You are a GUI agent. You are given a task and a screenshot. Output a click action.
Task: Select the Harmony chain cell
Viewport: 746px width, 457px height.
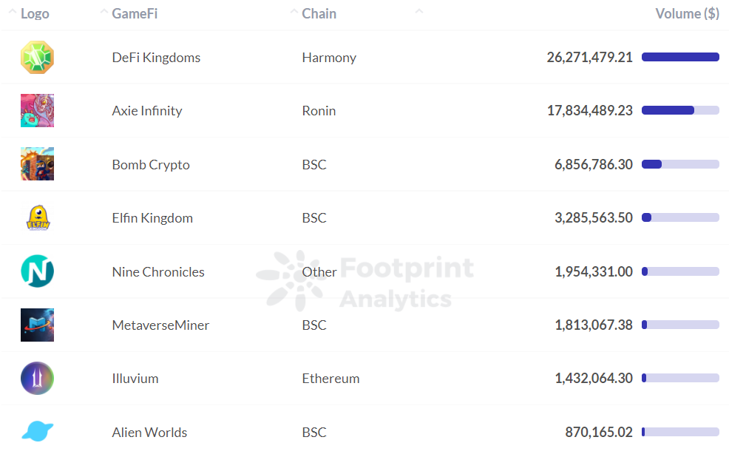(x=329, y=58)
